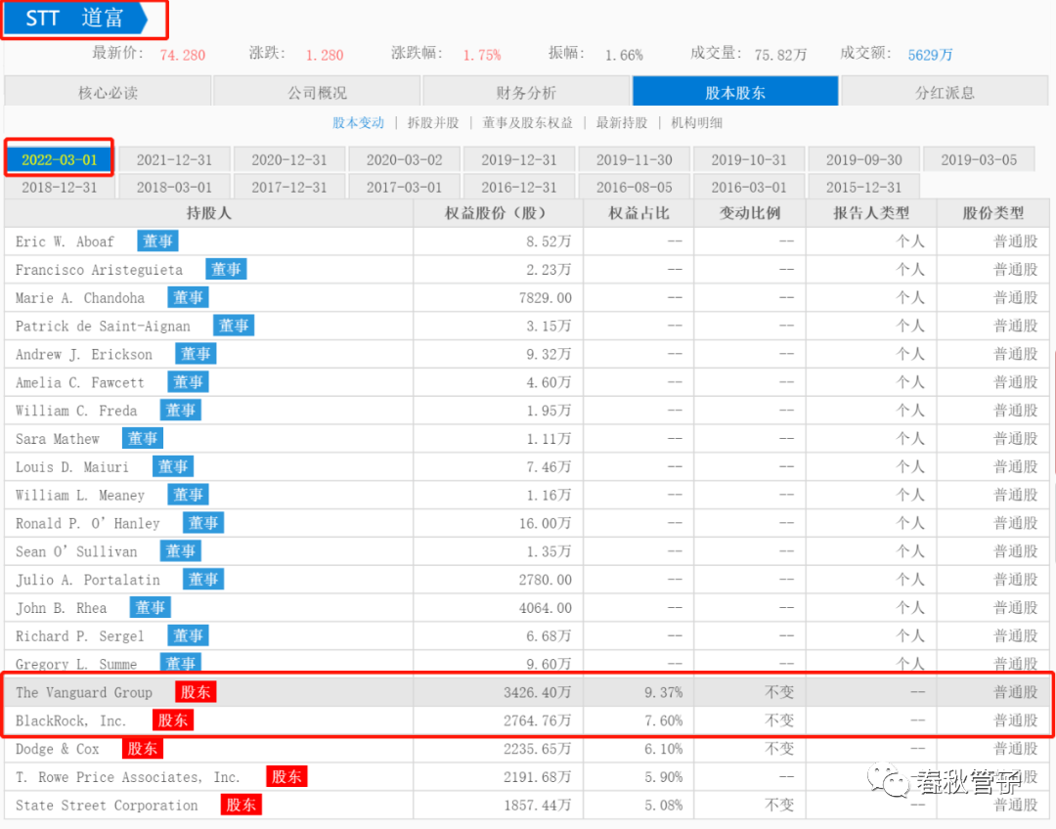Click the 股东 badge beside State Street Corporation
The height and width of the screenshot is (829, 1056).
[x=242, y=805]
